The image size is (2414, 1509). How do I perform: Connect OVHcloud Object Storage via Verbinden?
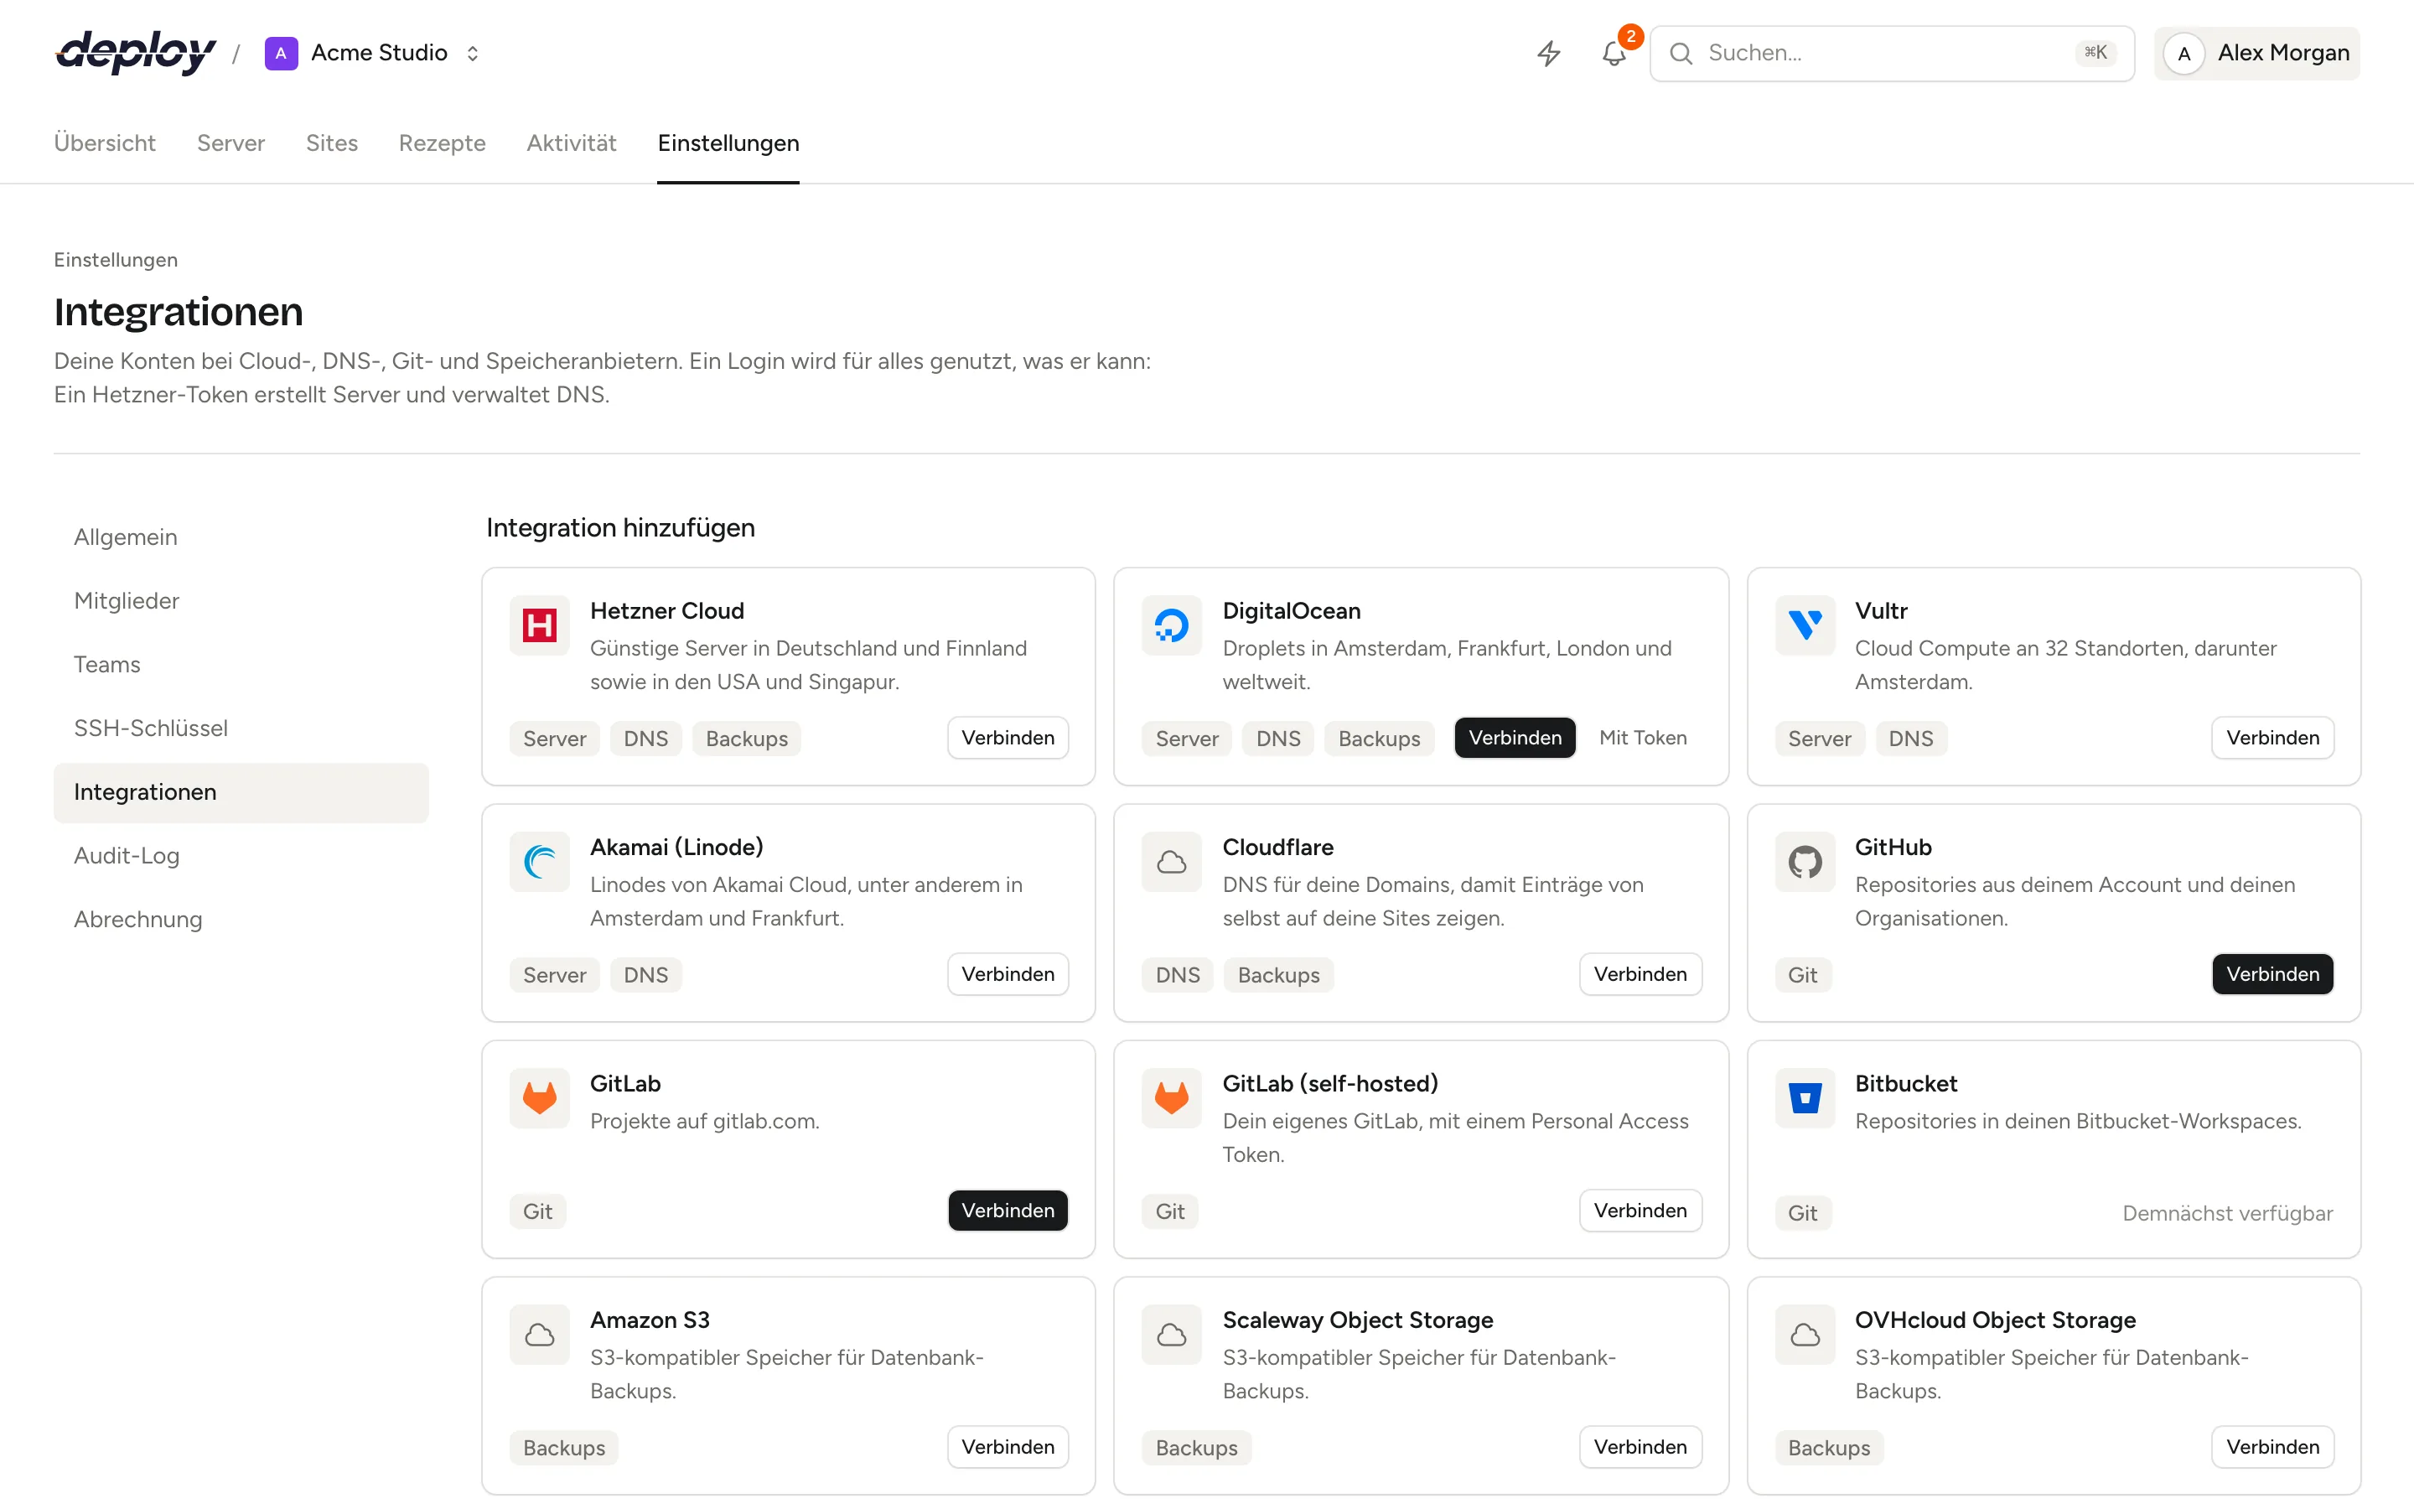2272,1447
